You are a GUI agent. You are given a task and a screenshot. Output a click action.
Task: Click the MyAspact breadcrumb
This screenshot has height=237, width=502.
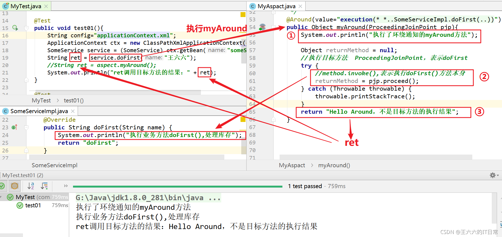(292, 165)
